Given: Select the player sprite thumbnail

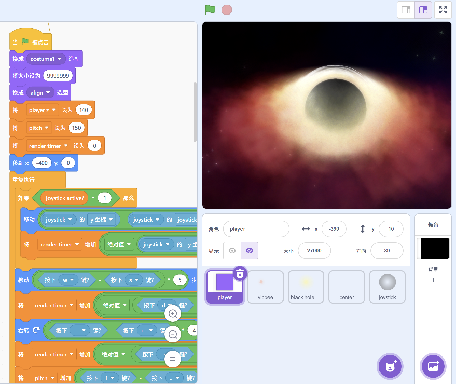Looking at the screenshot, I should tap(225, 287).
